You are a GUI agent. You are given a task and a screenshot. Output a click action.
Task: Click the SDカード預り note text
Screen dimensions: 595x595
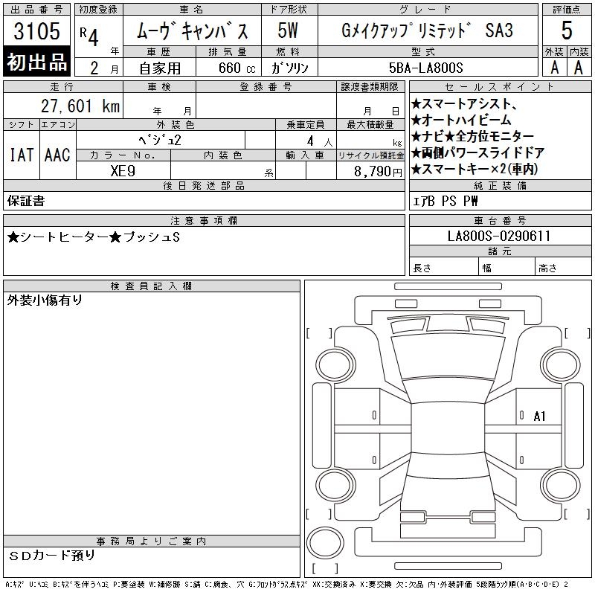tap(51, 555)
